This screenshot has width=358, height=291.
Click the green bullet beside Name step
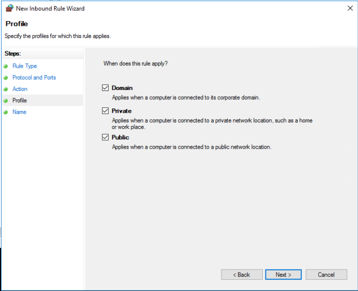coord(6,112)
